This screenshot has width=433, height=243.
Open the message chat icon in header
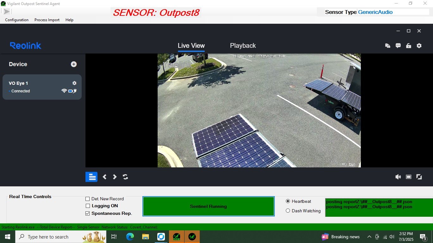pyautogui.click(x=398, y=46)
